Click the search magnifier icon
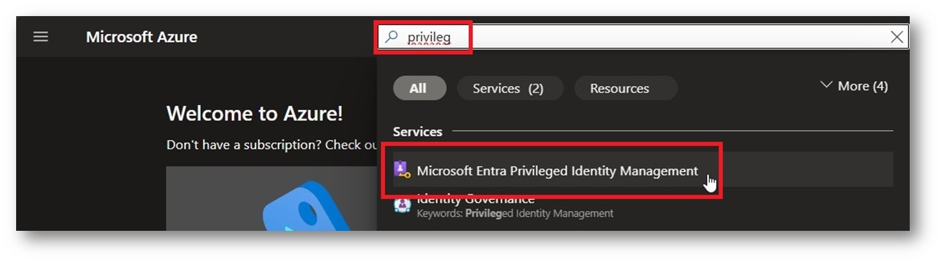 click(x=391, y=37)
